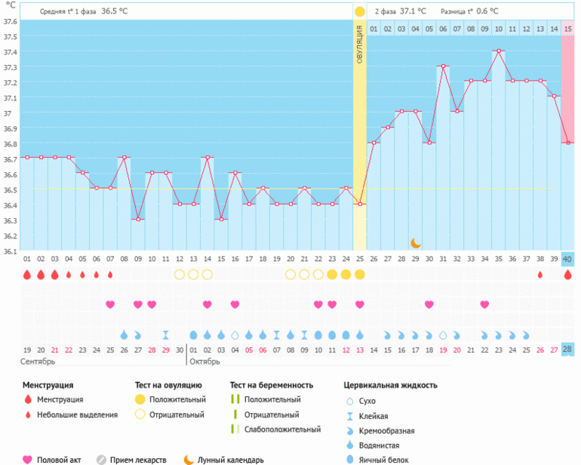Click the menstruation drop on cycle day 40
Viewport: 581px width, 465px height.
pos(568,275)
